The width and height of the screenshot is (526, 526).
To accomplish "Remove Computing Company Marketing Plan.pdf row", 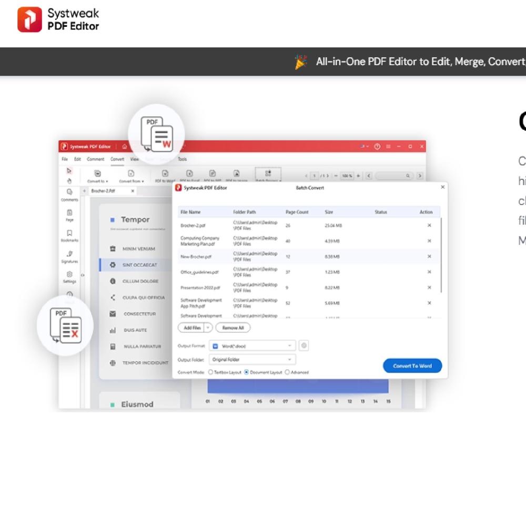I will tap(429, 241).
